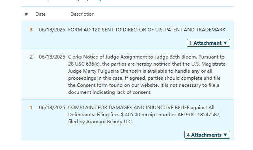Open docket entry number 1 link
This screenshot has height=150, width=253.
[x=31, y=108]
